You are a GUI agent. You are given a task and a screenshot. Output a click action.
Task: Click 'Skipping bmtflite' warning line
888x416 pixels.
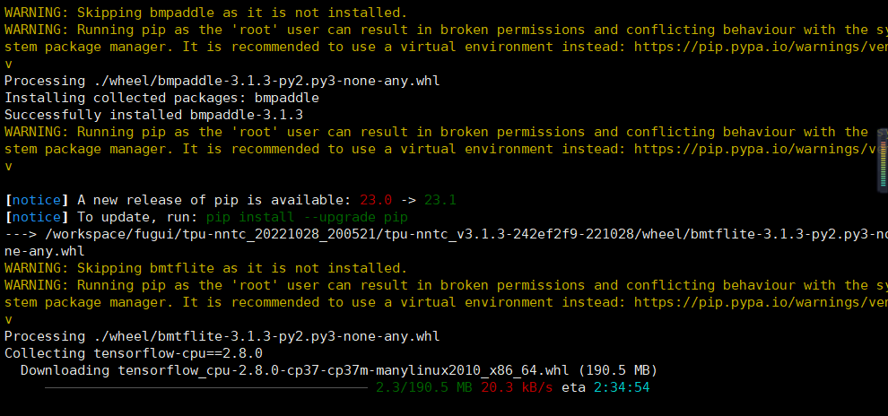click(205, 267)
